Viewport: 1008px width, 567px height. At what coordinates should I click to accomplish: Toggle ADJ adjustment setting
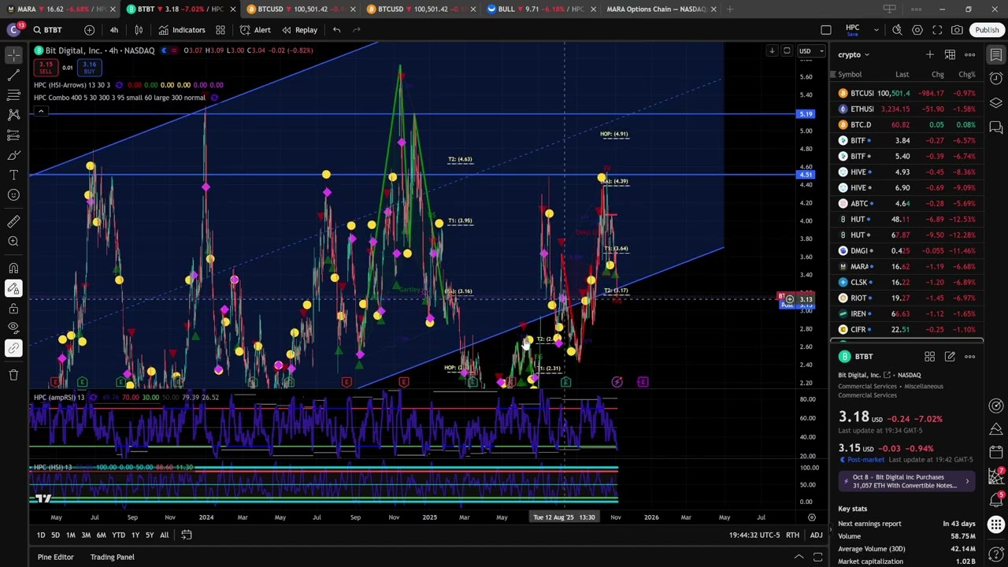816,535
